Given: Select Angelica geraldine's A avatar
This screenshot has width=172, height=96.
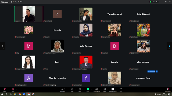Looking at the screenshot, I should tap(29, 78).
